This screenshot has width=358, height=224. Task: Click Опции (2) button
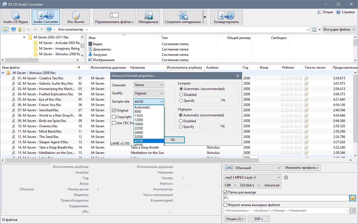coord(235,219)
